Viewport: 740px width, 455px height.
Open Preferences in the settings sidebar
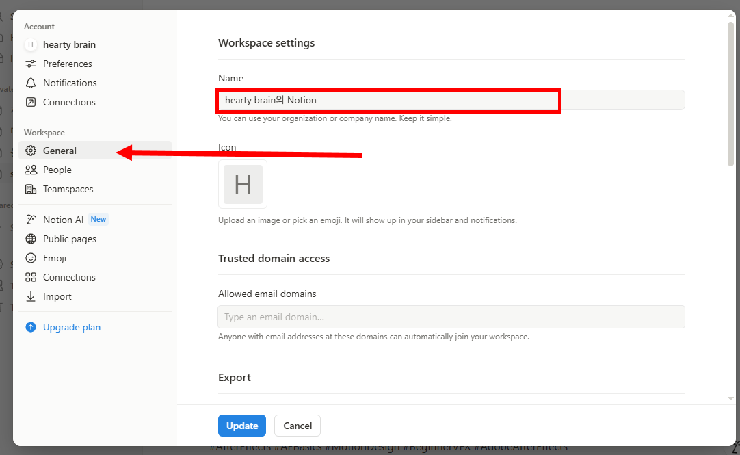(95, 64)
